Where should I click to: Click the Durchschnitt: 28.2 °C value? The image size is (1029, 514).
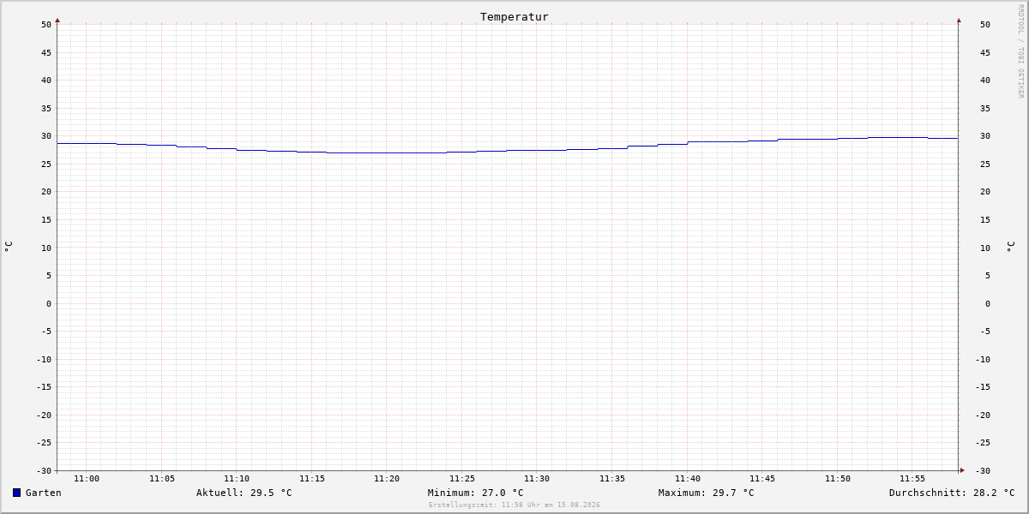pyautogui.click(x=952, y=493)
